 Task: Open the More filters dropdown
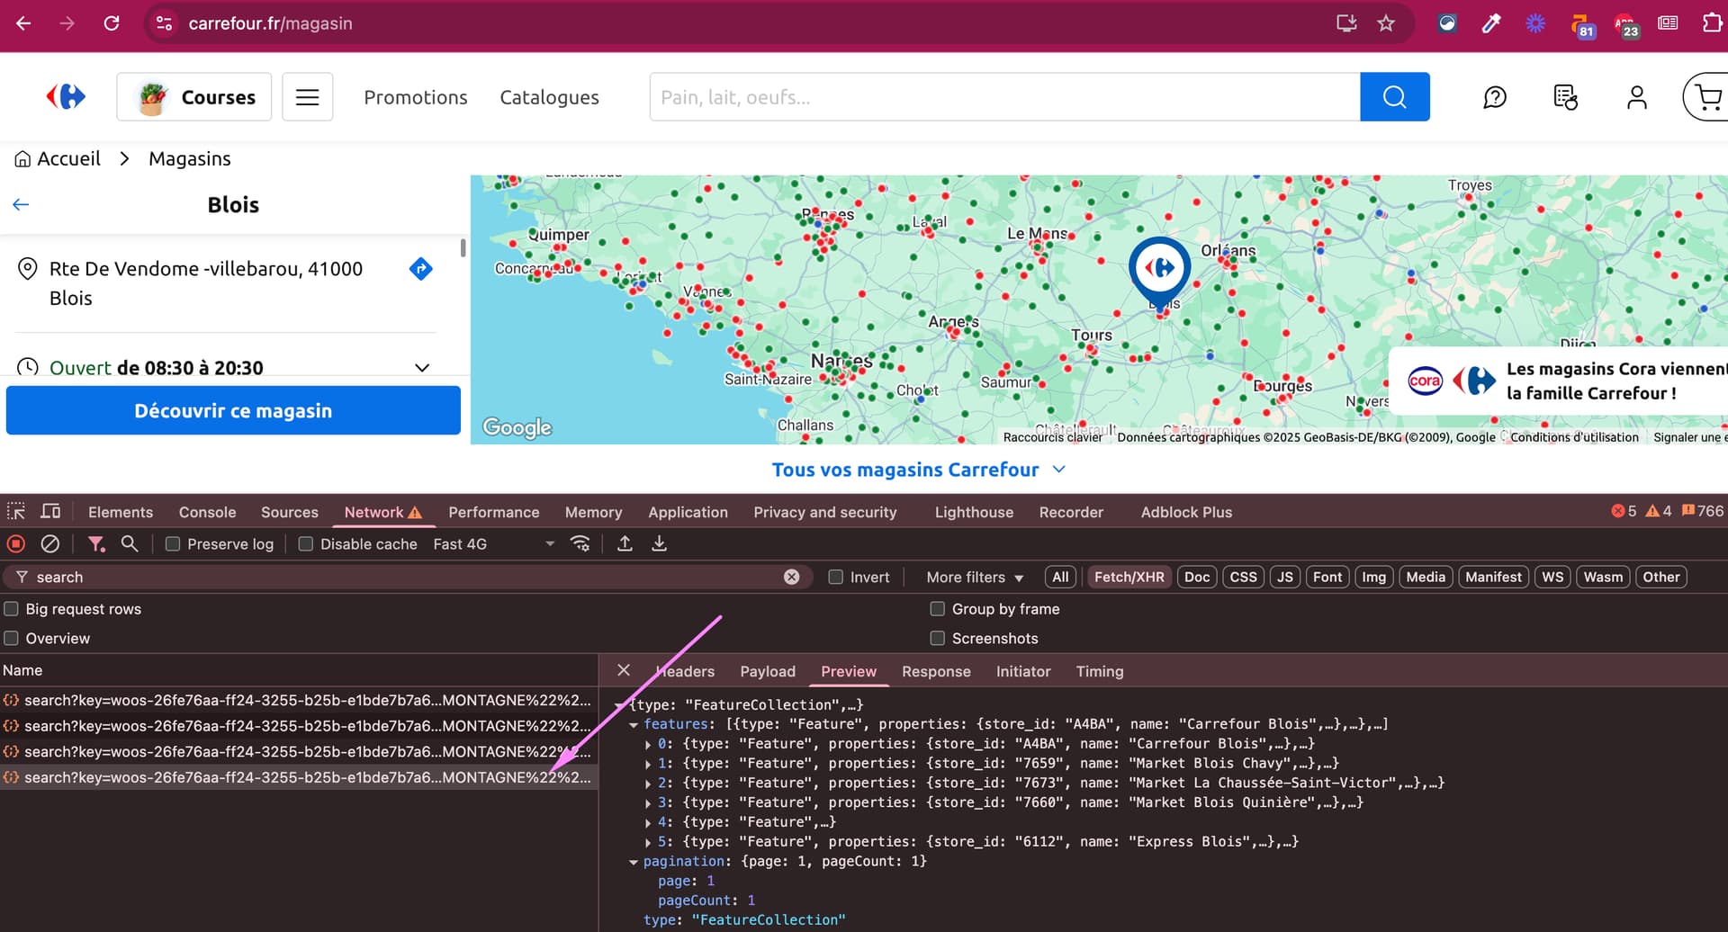(x=975, y=578)
